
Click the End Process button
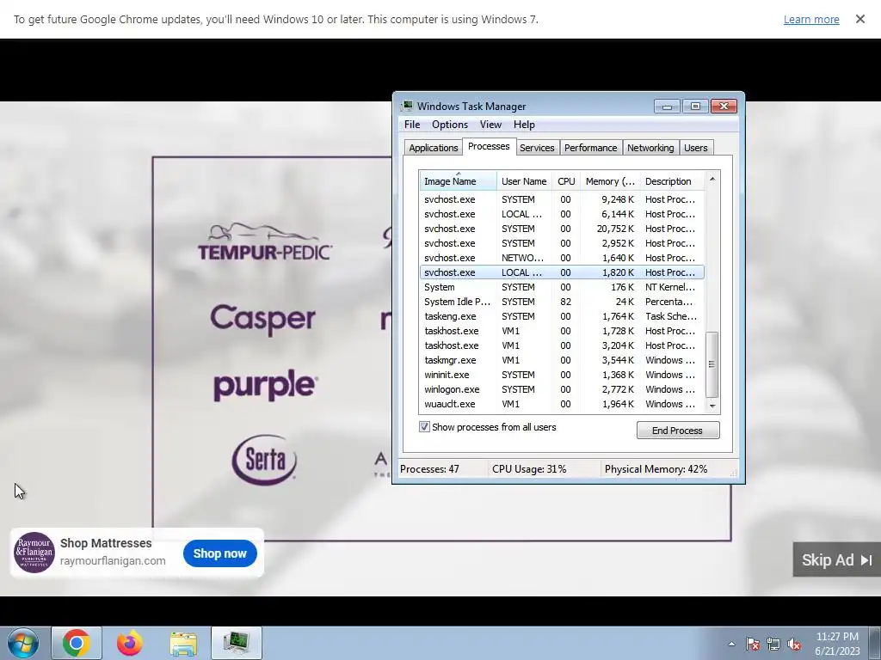coord(678,431)
